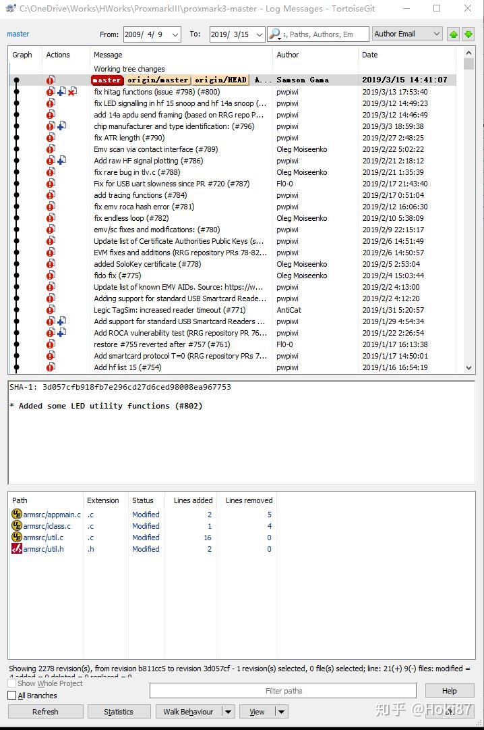This screenshot has height=730, width=484.
Task: Click the search filter text field
Action: (x=324, y=34)
